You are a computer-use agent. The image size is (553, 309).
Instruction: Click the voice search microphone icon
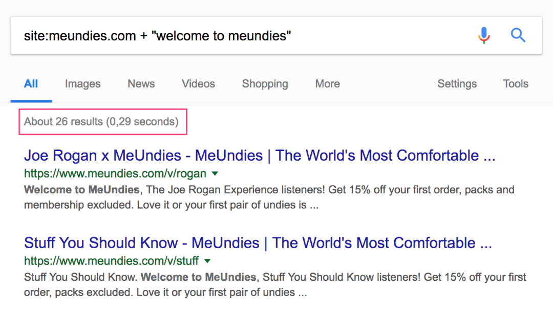(484, 35)
